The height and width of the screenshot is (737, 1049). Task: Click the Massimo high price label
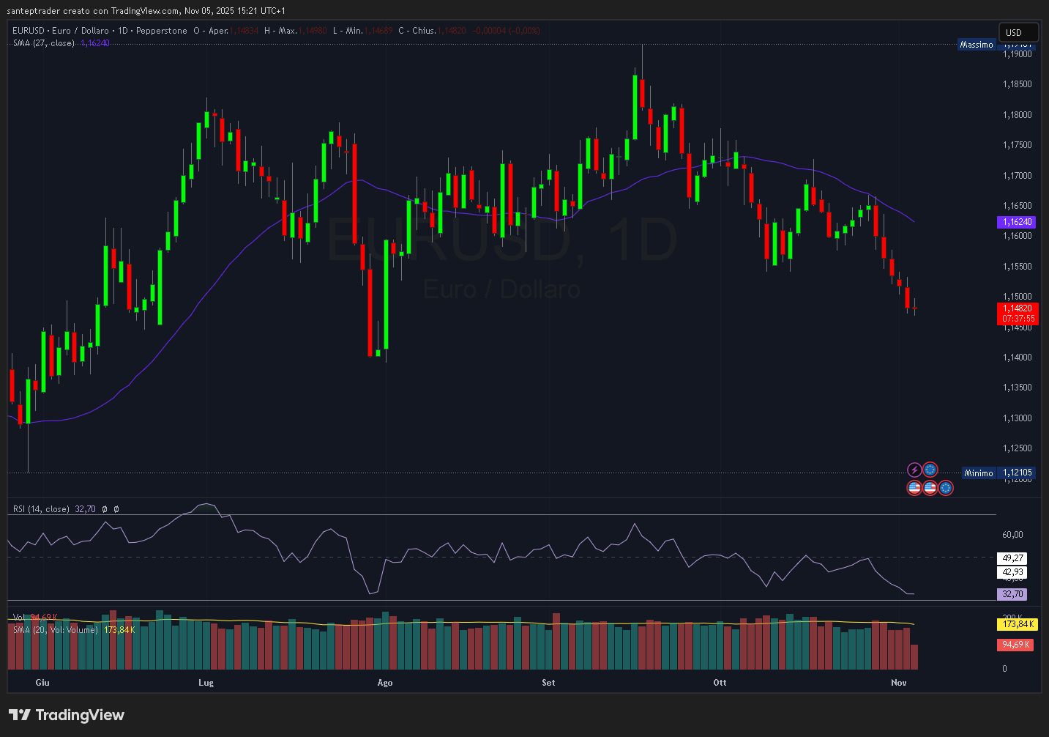coord(977,45)
